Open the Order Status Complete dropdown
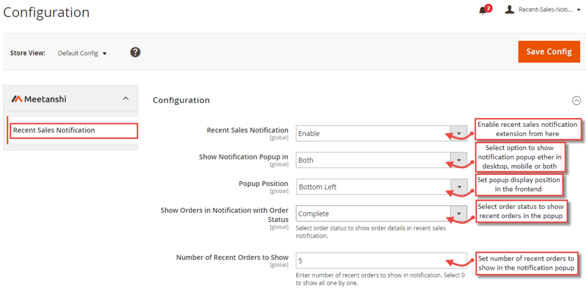 tap(381, 213)
